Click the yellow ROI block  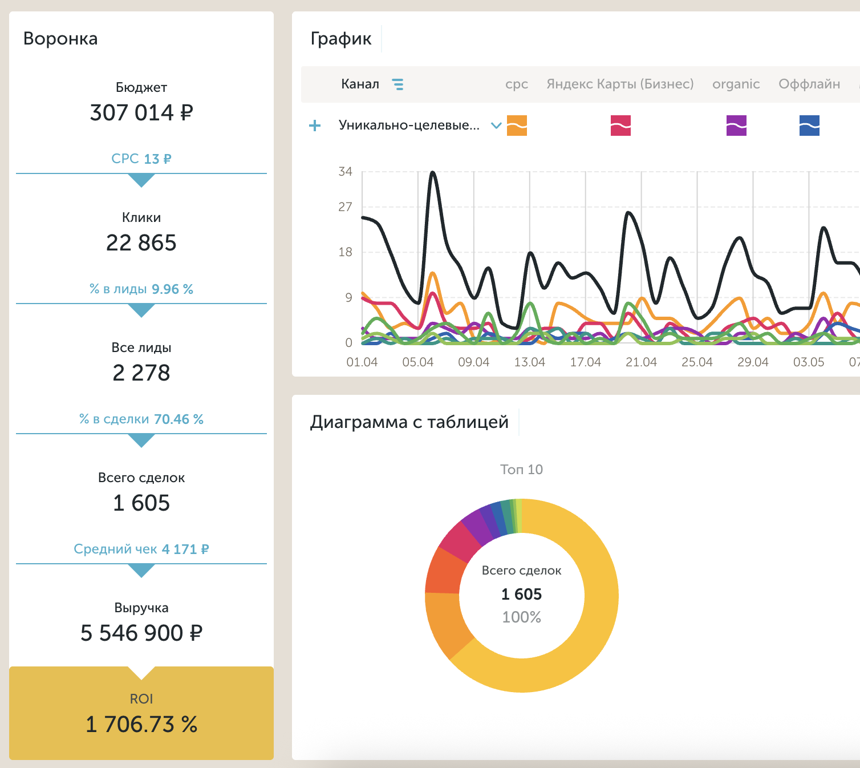141,713
